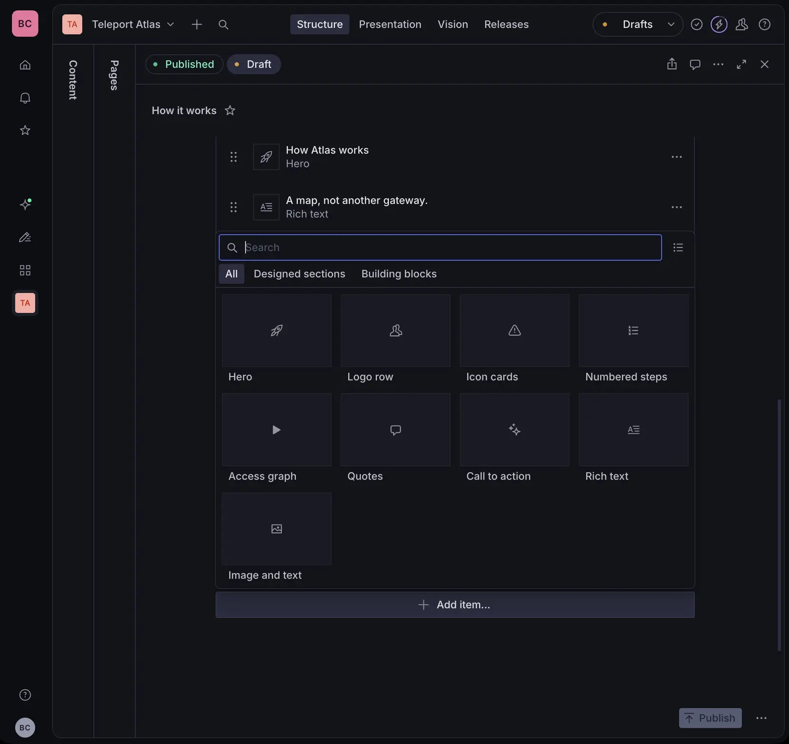Open the Teleport Atlas workspace dropdown
789x744 pixels.
pyautogui.click(x=133, y=24)
